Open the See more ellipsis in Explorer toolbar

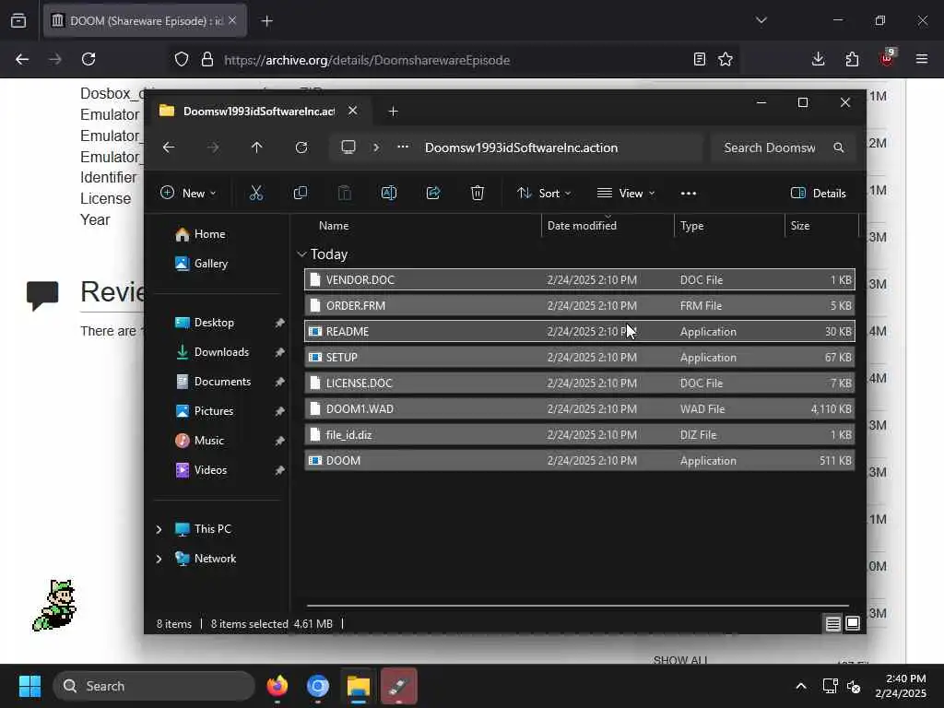(x=688, y=194)
